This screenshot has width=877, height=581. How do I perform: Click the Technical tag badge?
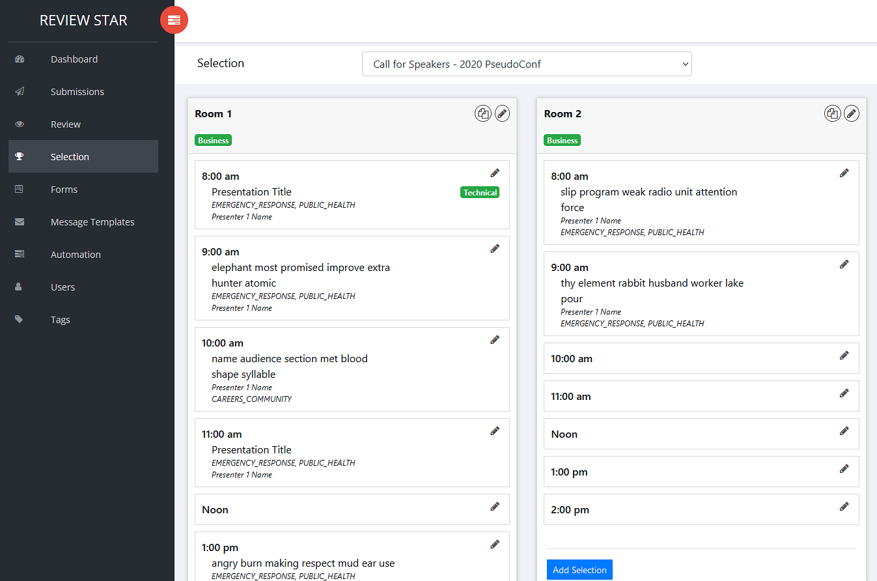[480, 192]
